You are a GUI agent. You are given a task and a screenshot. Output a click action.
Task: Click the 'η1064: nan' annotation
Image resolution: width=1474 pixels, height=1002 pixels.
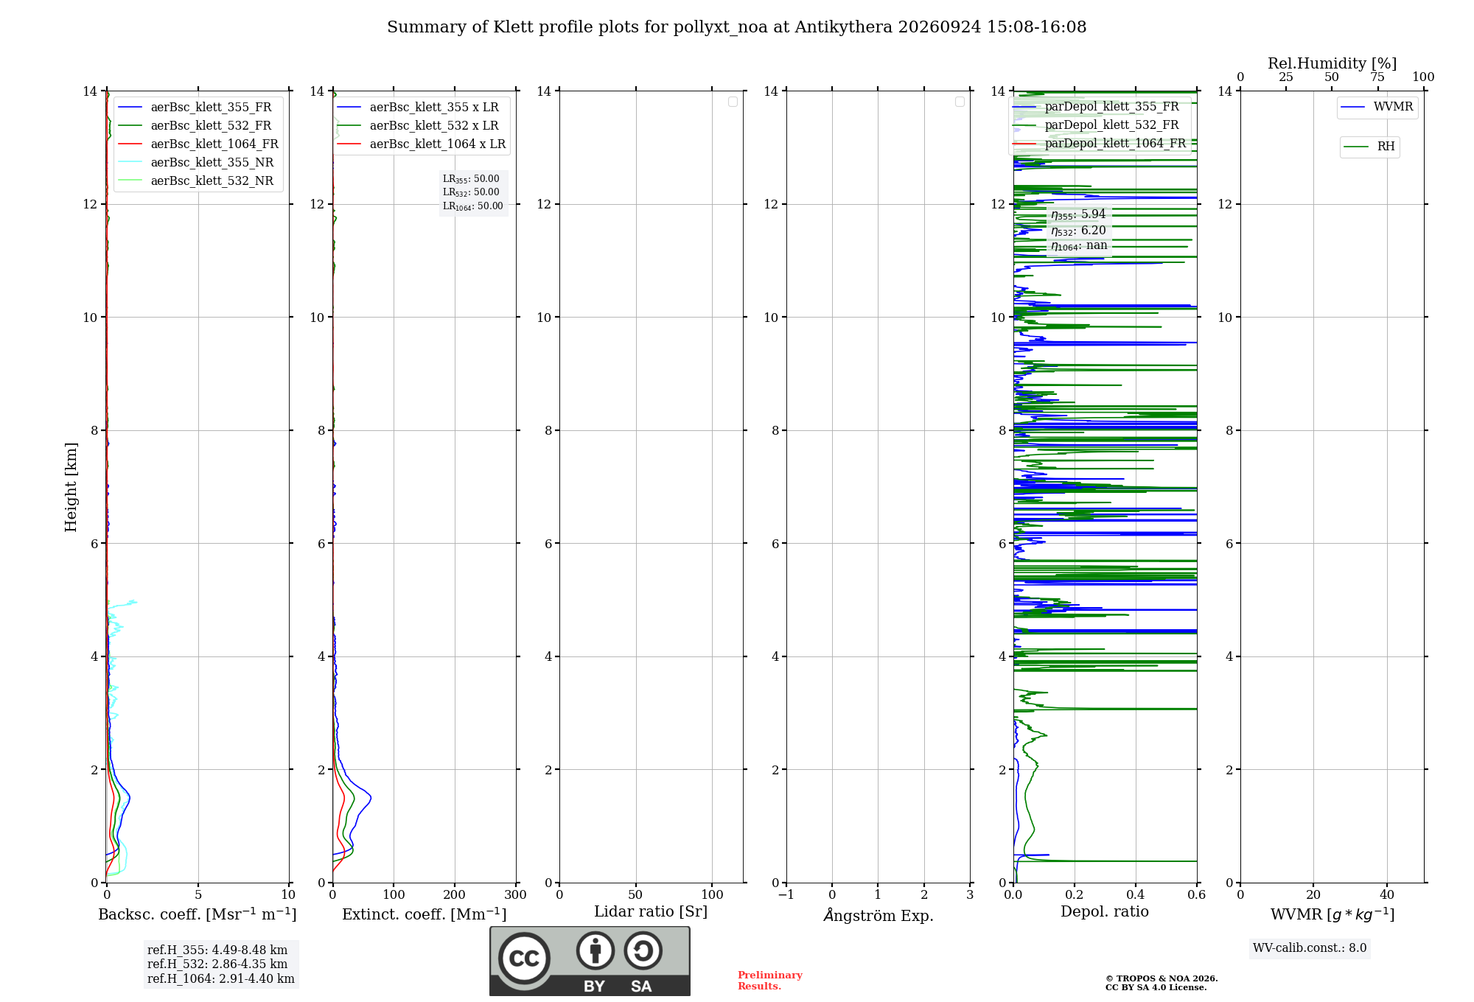click(x=1079, y=246)
